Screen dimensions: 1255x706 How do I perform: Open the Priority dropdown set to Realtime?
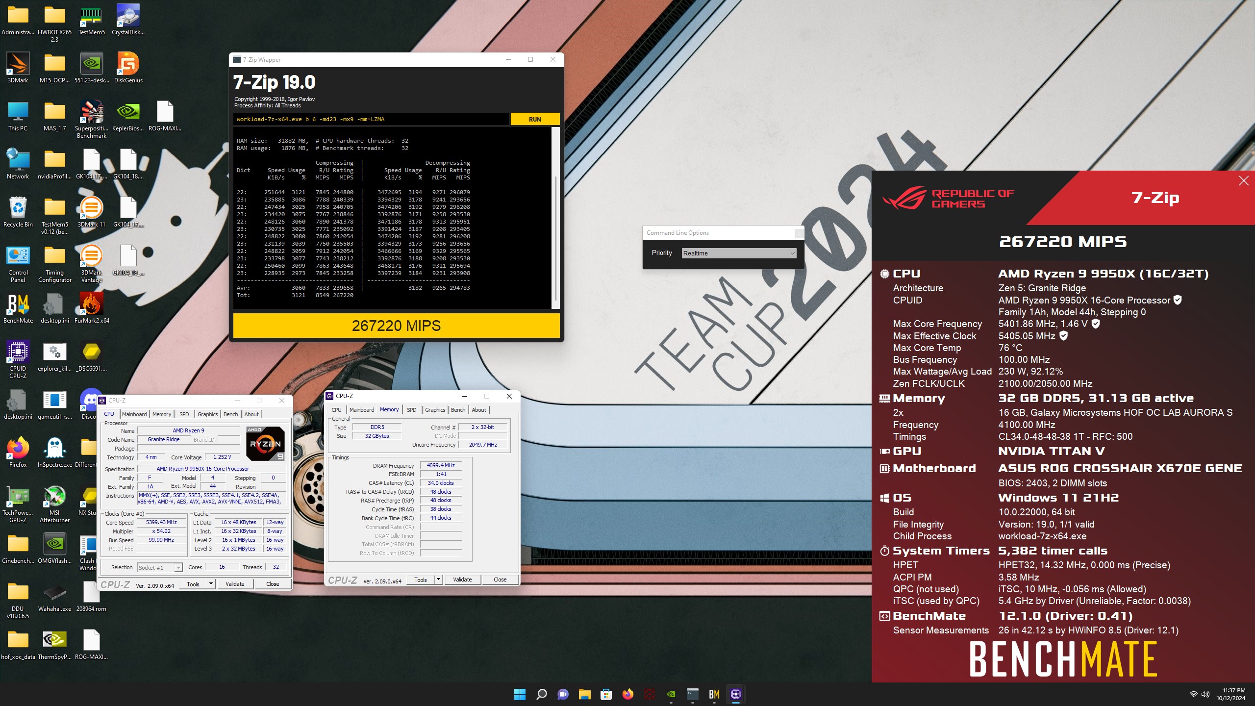tap(739, 253)
